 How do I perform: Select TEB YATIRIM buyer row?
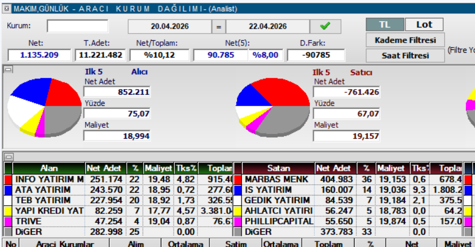[118, 201]
